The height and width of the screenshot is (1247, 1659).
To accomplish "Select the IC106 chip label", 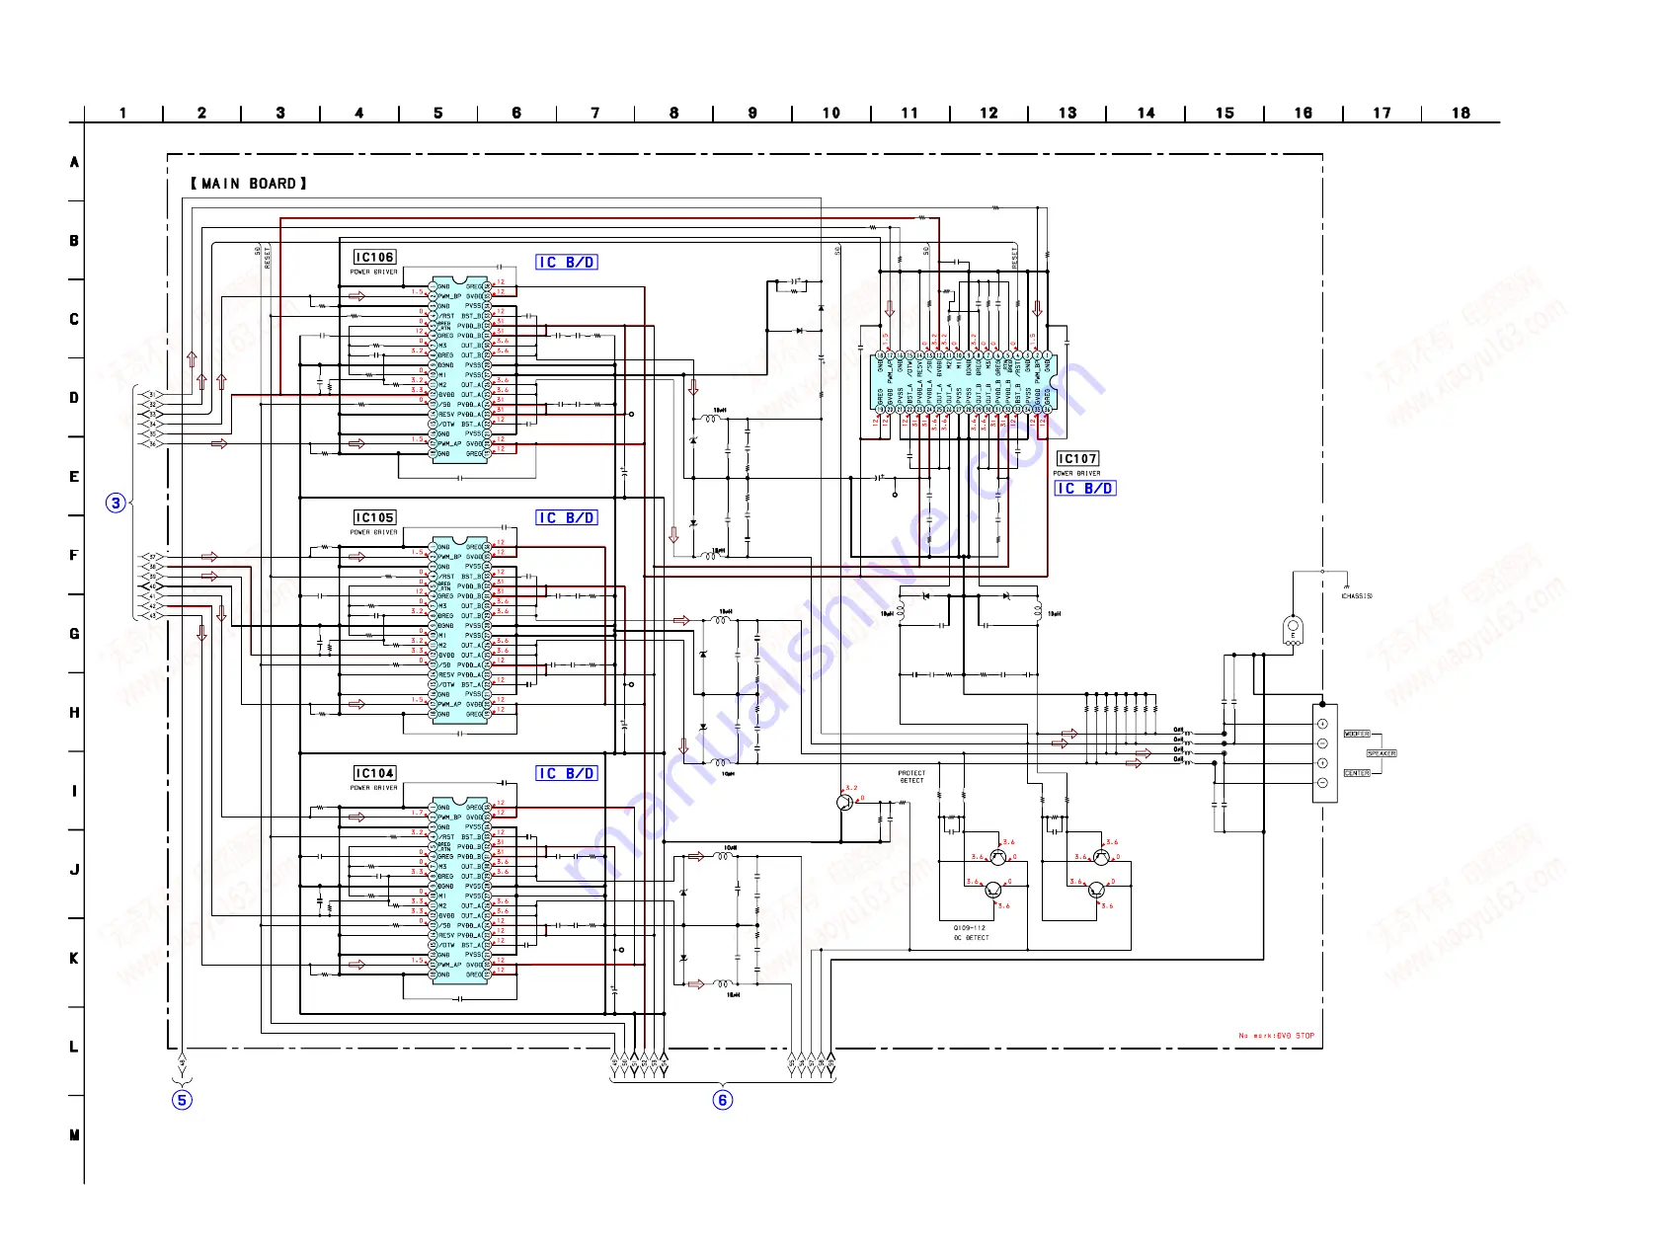I will (375, 258).
